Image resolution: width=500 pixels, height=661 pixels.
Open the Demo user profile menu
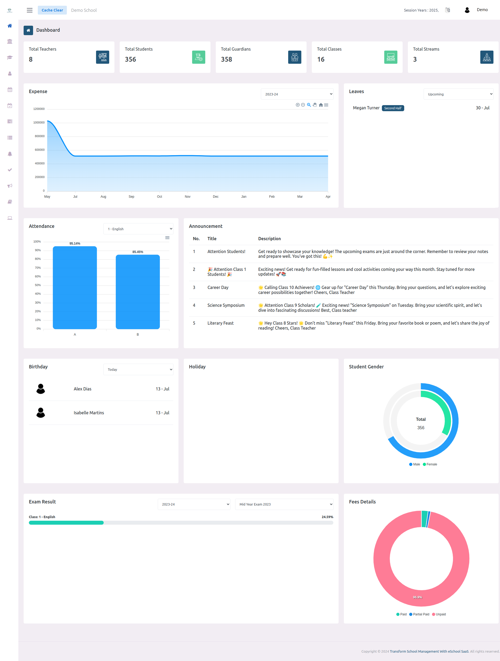click(476, 10)
